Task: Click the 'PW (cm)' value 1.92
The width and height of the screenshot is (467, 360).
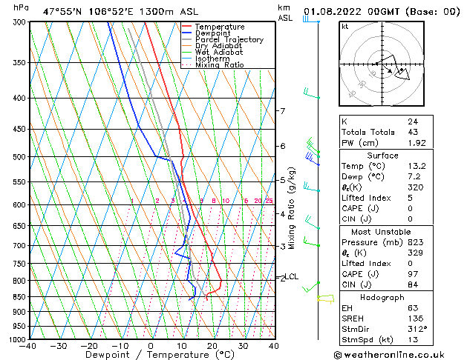Action: click(417, 143)
